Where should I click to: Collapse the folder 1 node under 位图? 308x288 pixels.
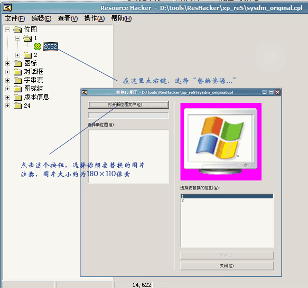(17, 38)
